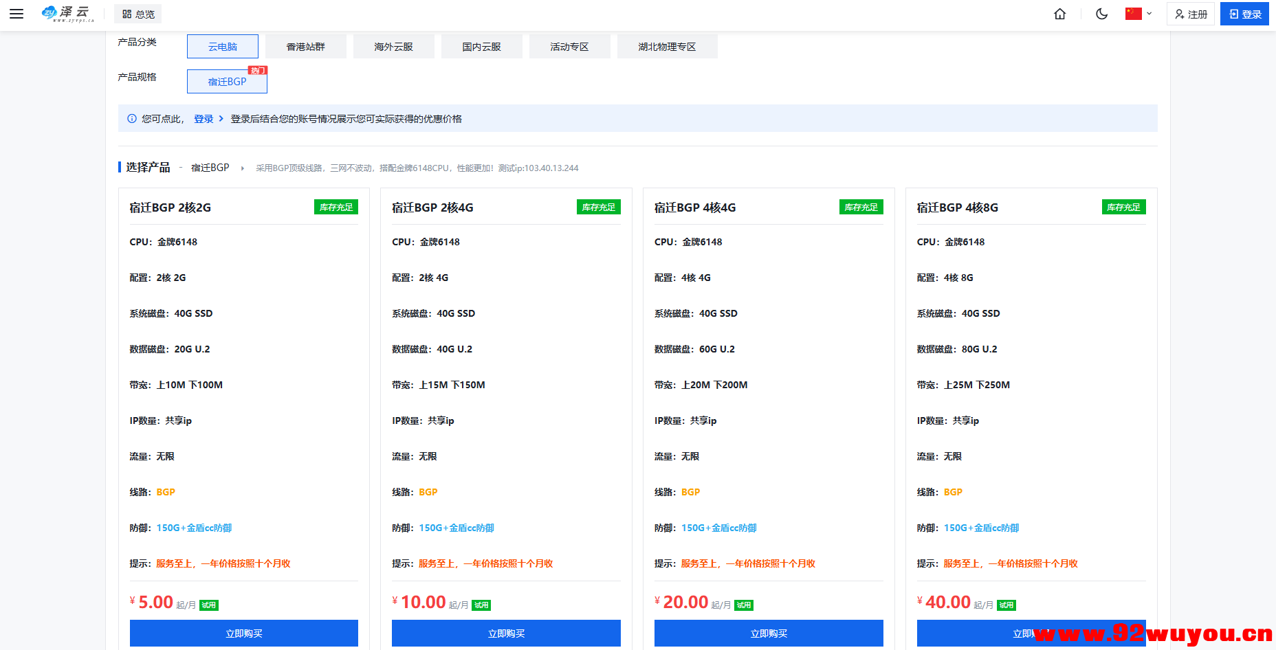Toggle dark mode moon icon

[x=1101, y=14]
